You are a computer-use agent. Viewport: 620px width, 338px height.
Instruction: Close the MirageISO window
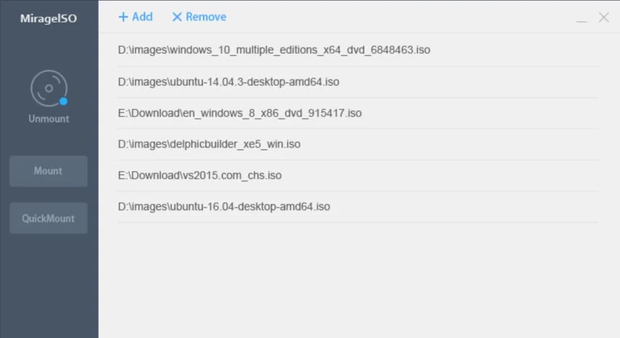[604, 18]
